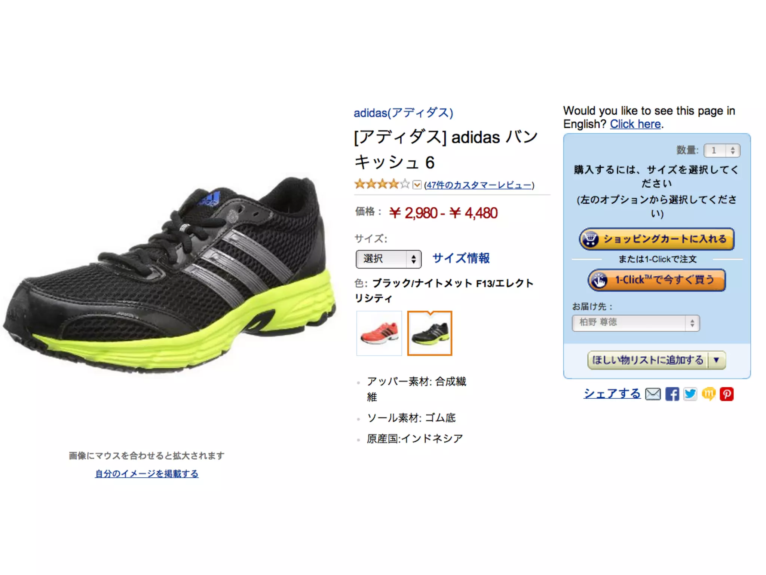The image size is (766, 575).
Task: Click the adidas(アディダス) brand link
Action: pos(404,113)
